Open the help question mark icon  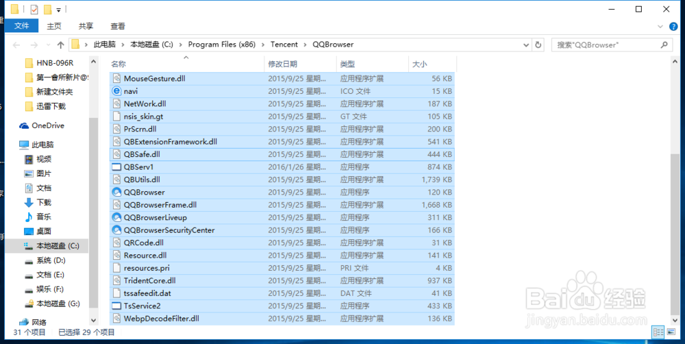[x=673, y=27]
